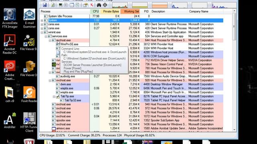257x144 pixels.
Task: Collapse the services.exe tree node
Action: point(46,36)
